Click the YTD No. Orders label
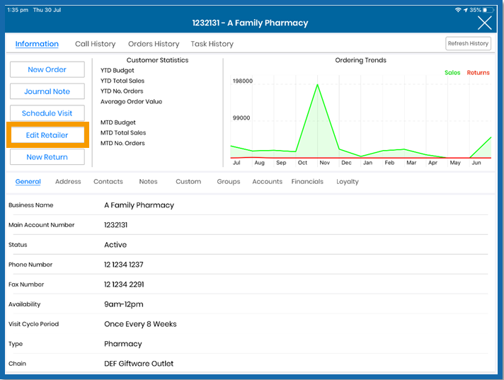Viewport: 504px width, 380px height. (x=122, y=91)
